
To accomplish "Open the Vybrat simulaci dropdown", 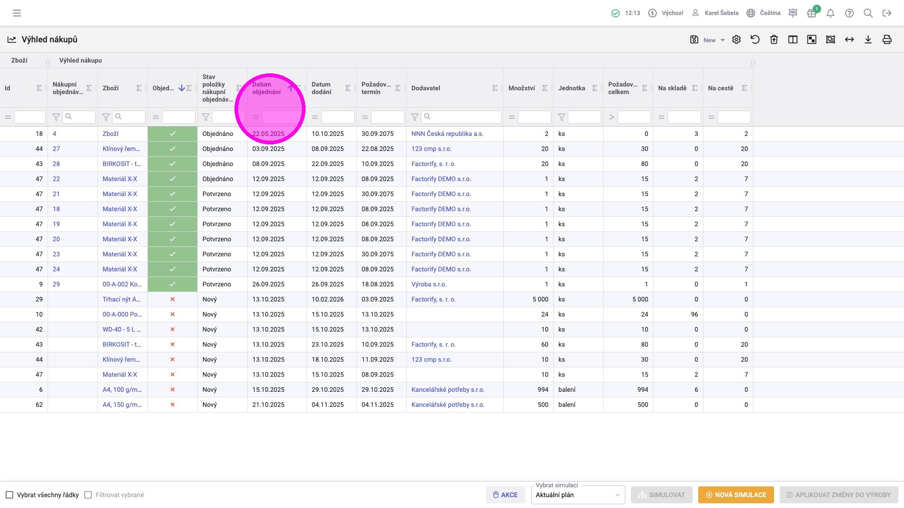I will click(578, 495).
